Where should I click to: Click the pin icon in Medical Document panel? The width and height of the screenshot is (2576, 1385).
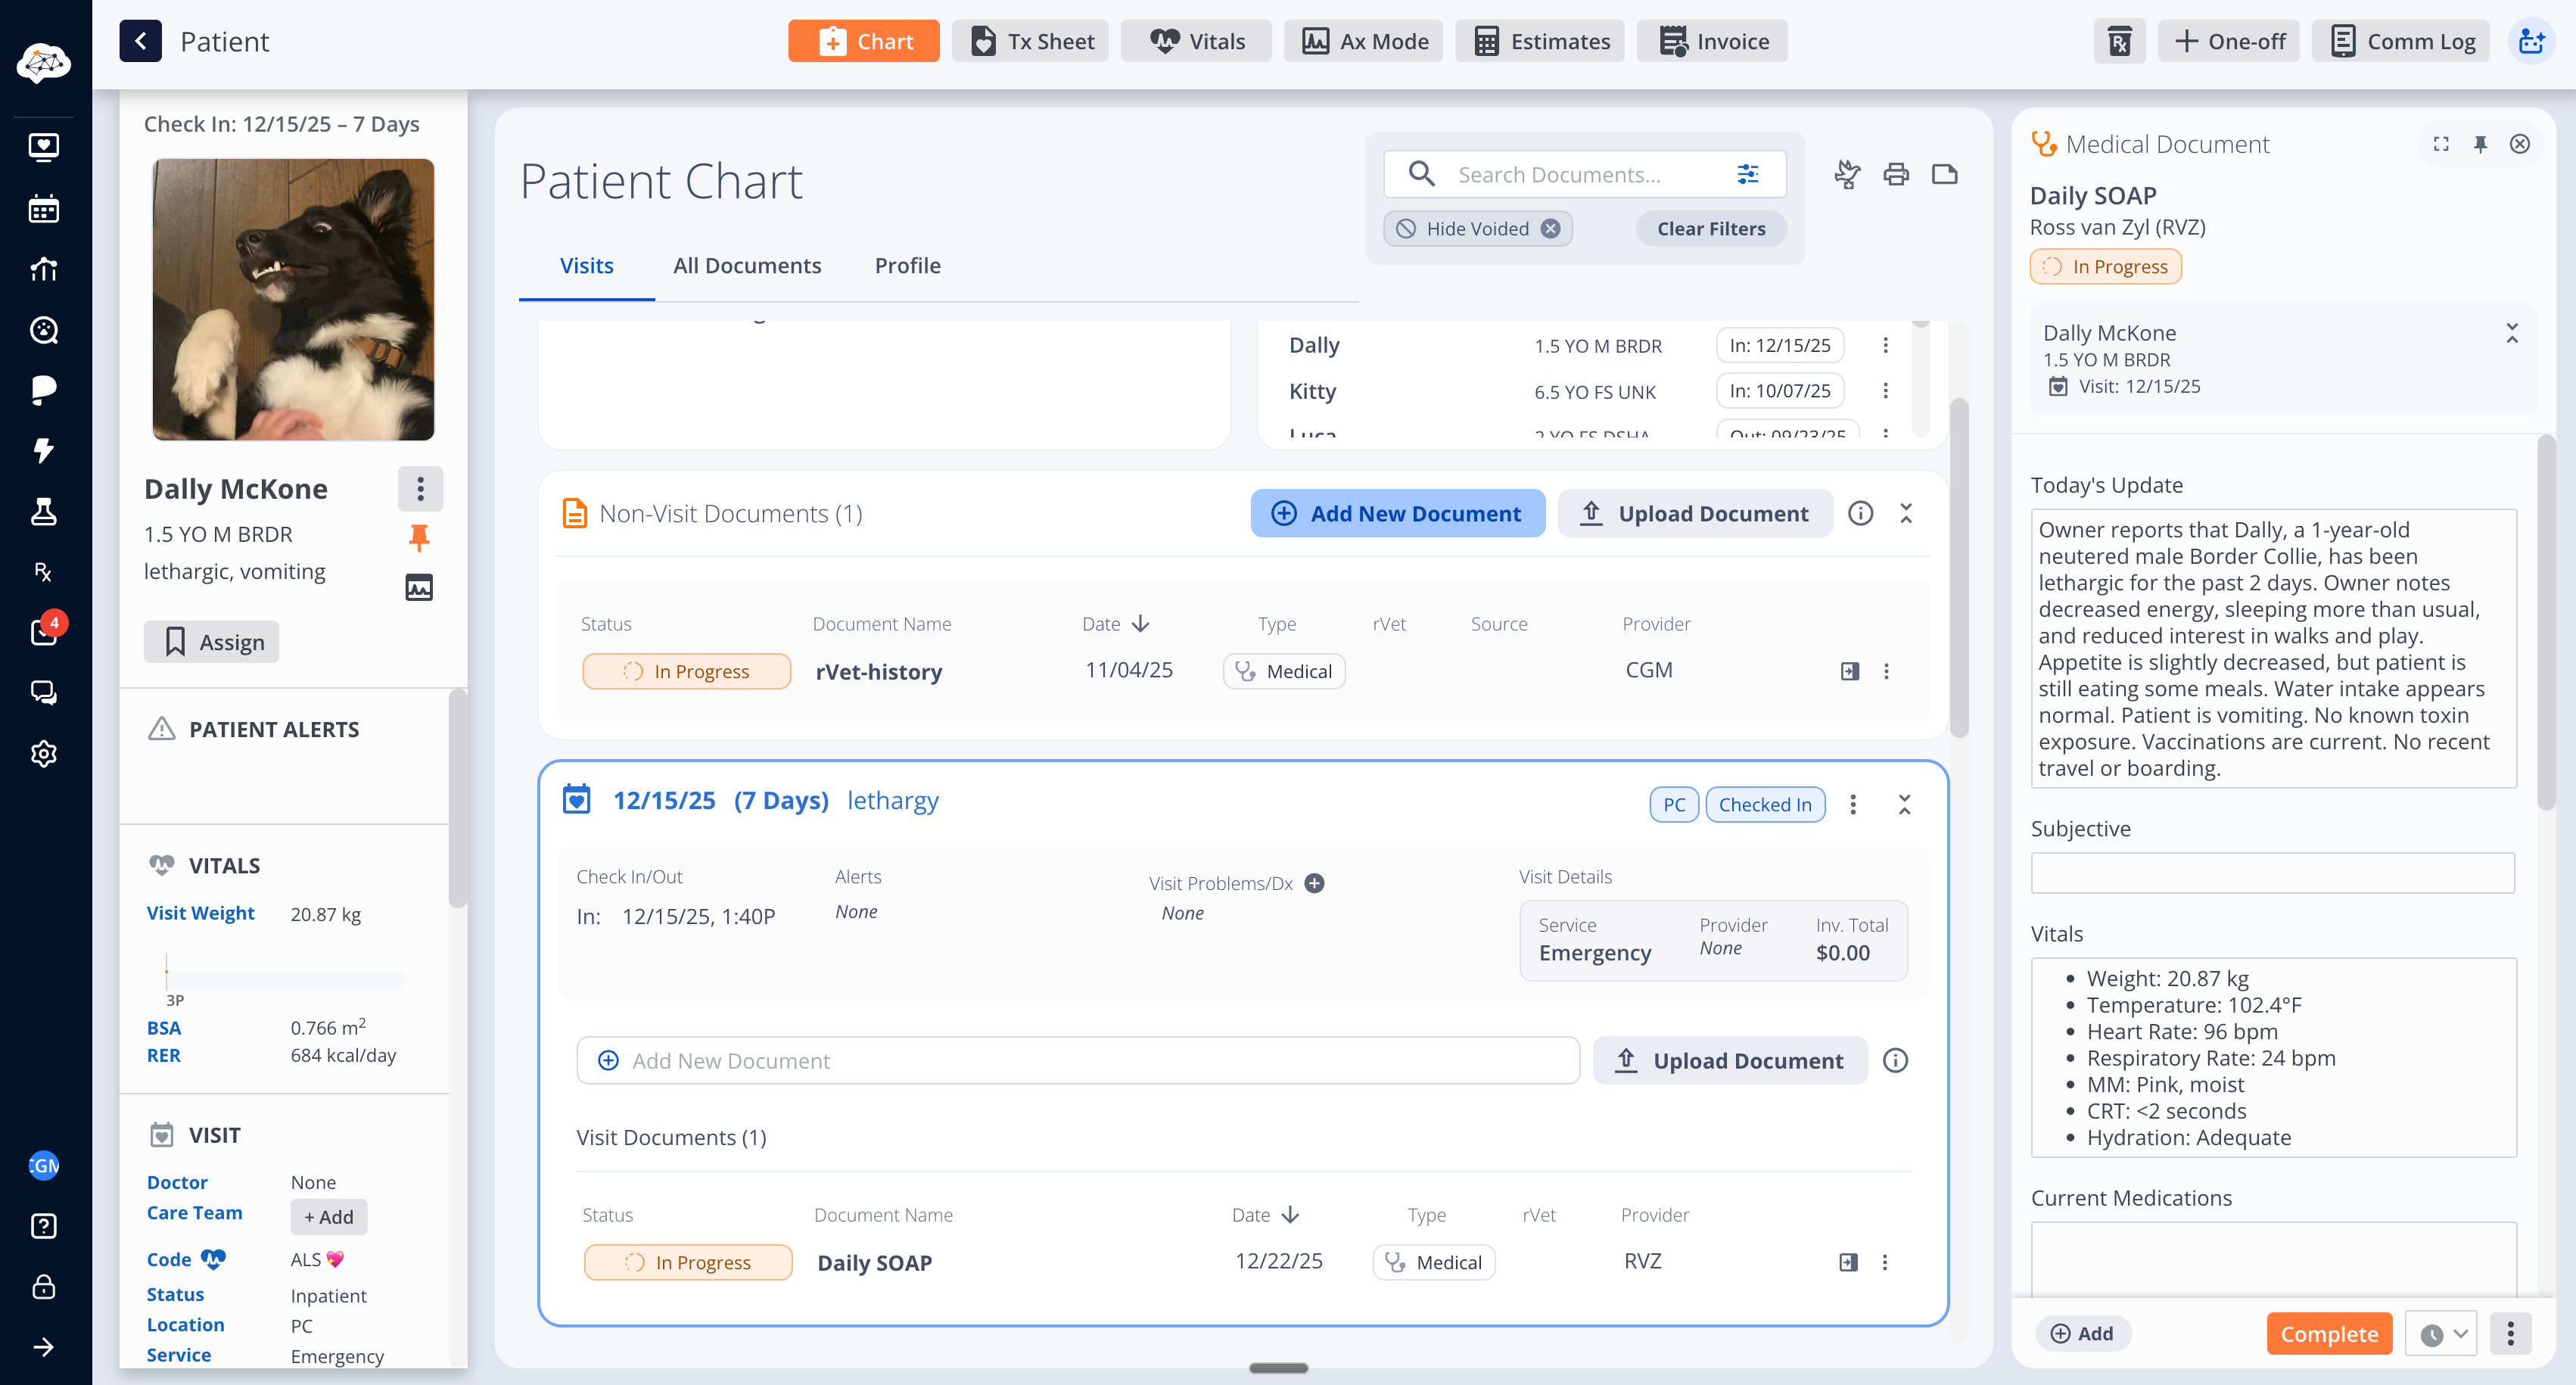click(2480, 144)
